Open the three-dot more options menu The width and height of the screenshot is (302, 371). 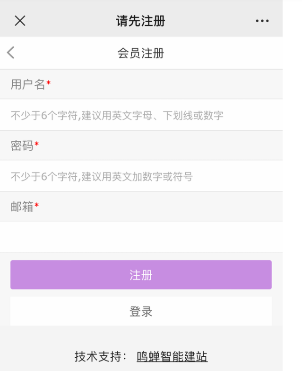coord(262,21)
